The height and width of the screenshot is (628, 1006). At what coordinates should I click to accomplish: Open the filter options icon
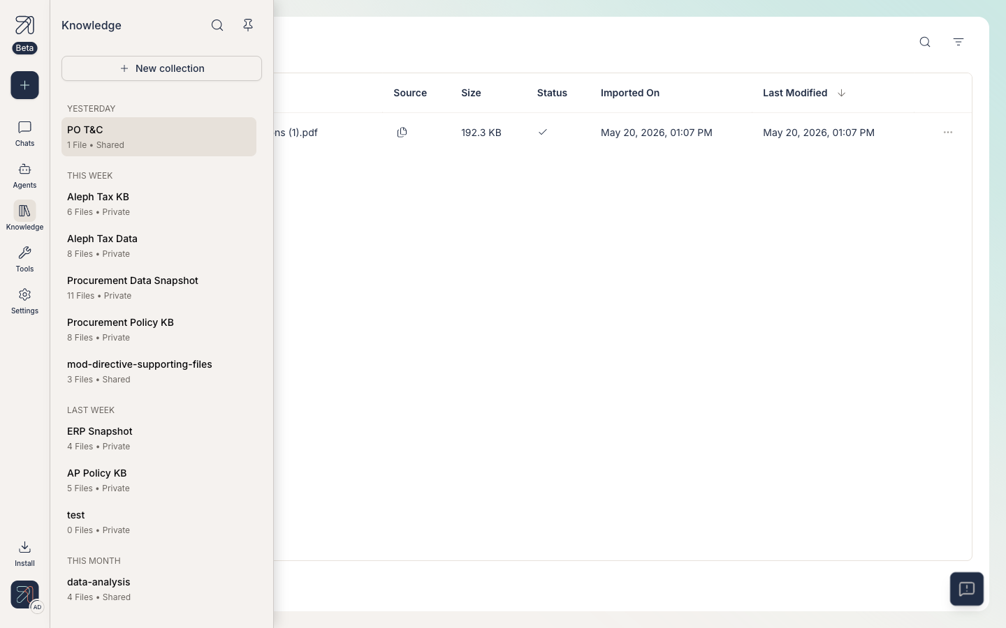(958, 42)
